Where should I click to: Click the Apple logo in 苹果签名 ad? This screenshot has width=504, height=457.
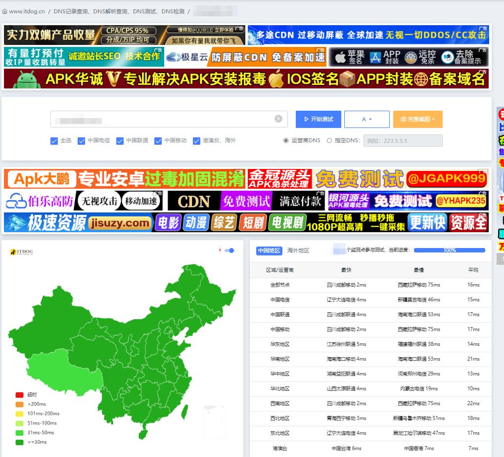point(340,57)
